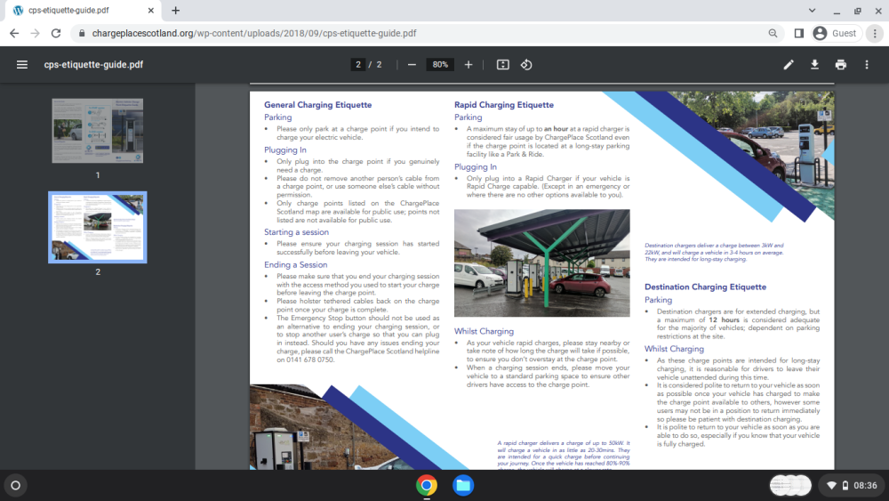Click the helpline number 0141 678 0750
The image size is (889, 501).
pos(310,360)
